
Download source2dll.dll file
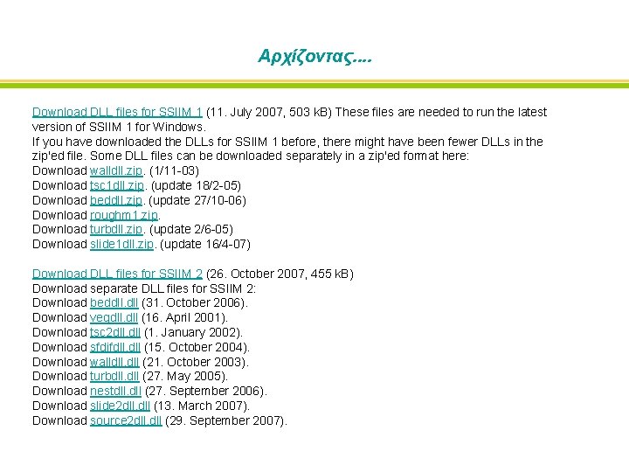[x=126, y=420]
